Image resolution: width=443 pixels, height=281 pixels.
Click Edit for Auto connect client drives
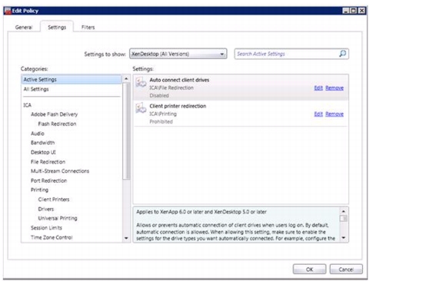[318, 88]
